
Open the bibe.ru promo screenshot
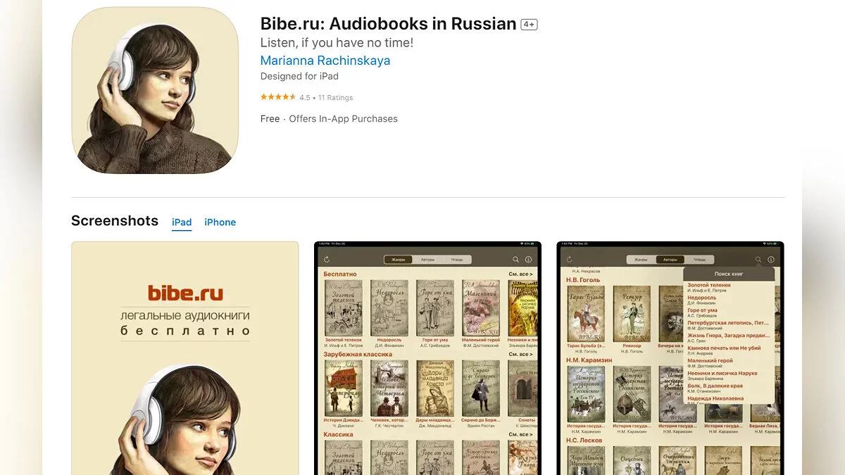[184, 357]
